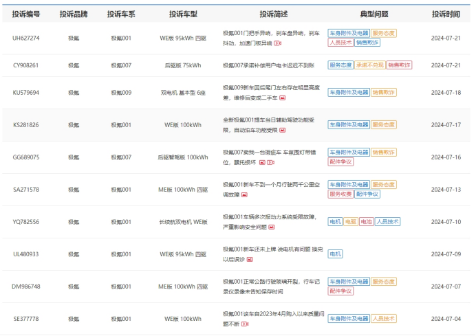Click model cell 长续航双电机 WE版
The width and height of the screenshot is (476, 336).
coord(183,222)
